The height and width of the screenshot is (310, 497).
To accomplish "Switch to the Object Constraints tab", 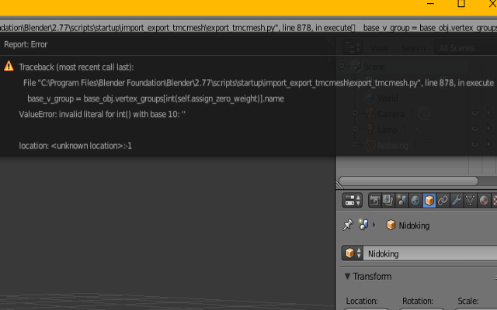I will 443,201.
